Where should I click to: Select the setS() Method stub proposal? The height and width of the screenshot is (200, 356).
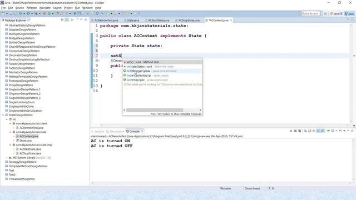tap(162, 62)
